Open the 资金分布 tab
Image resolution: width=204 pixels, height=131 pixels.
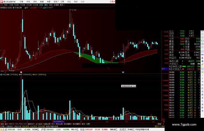18,126
